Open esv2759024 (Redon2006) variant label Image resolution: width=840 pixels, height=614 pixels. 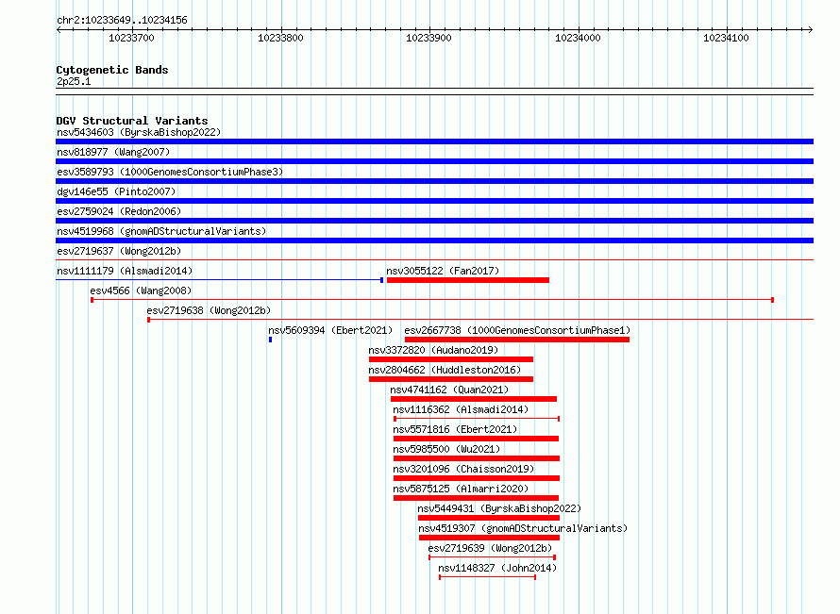[x=119, y=211]
